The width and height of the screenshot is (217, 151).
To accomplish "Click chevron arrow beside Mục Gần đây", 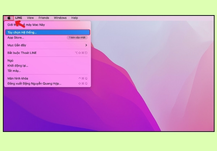I will coord(86,45).
